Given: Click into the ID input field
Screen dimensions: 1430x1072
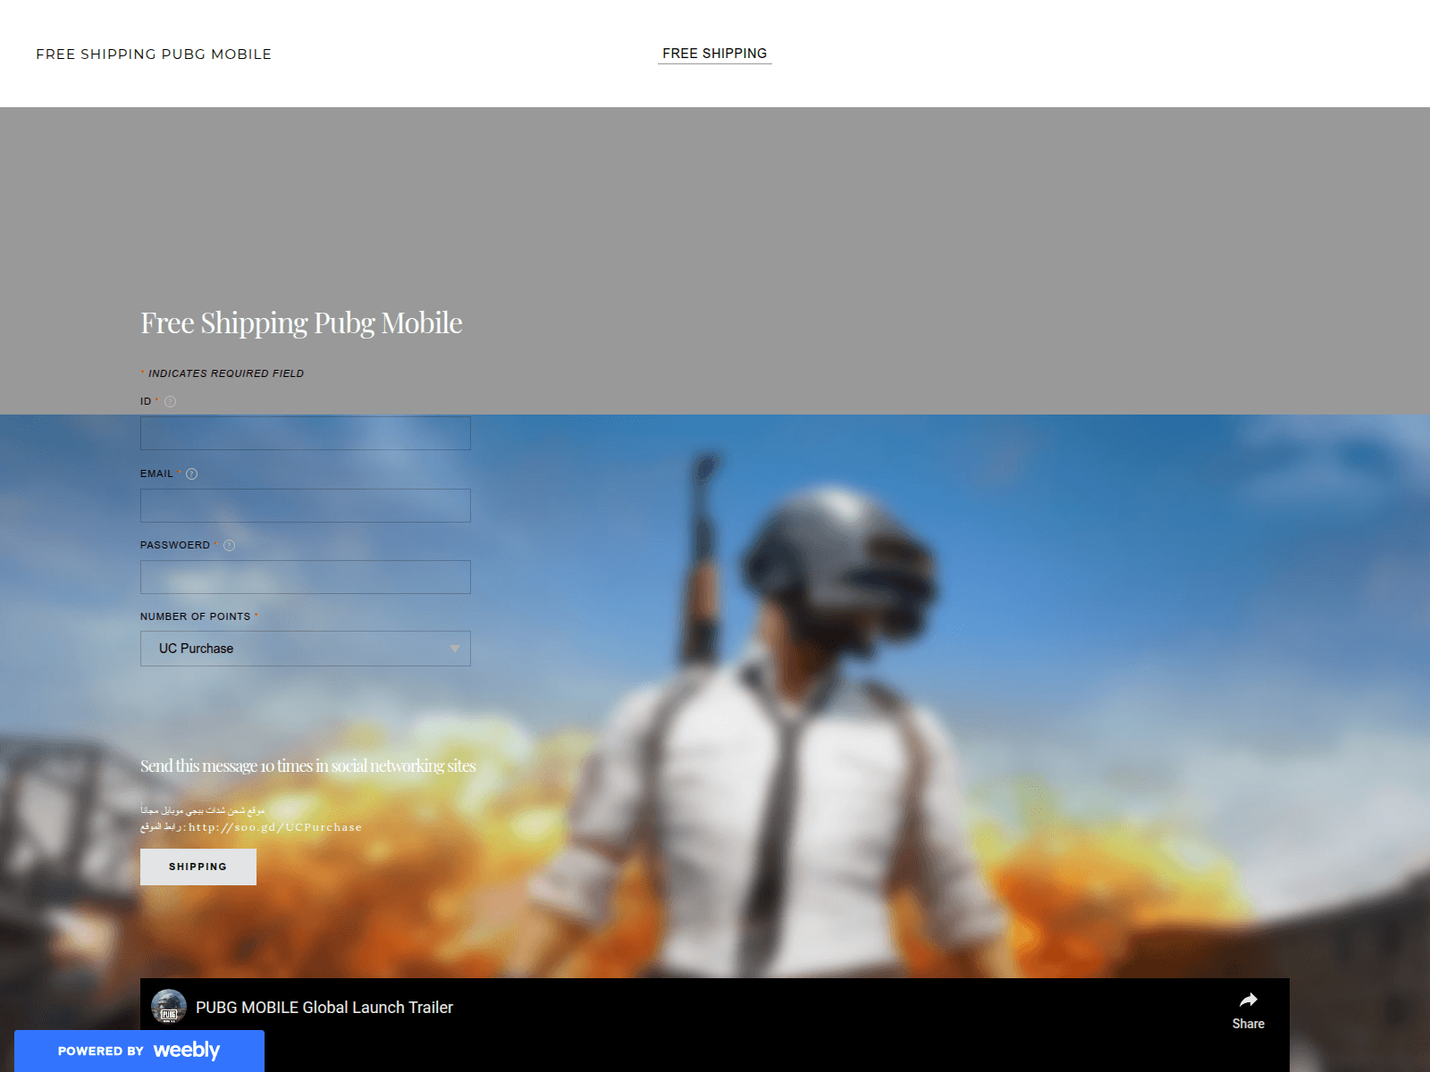Looking at the screenshot, I should (x=306, y=433).
